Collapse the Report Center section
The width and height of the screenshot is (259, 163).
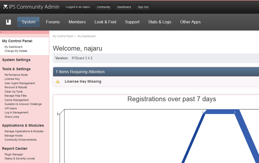point(15,149)
